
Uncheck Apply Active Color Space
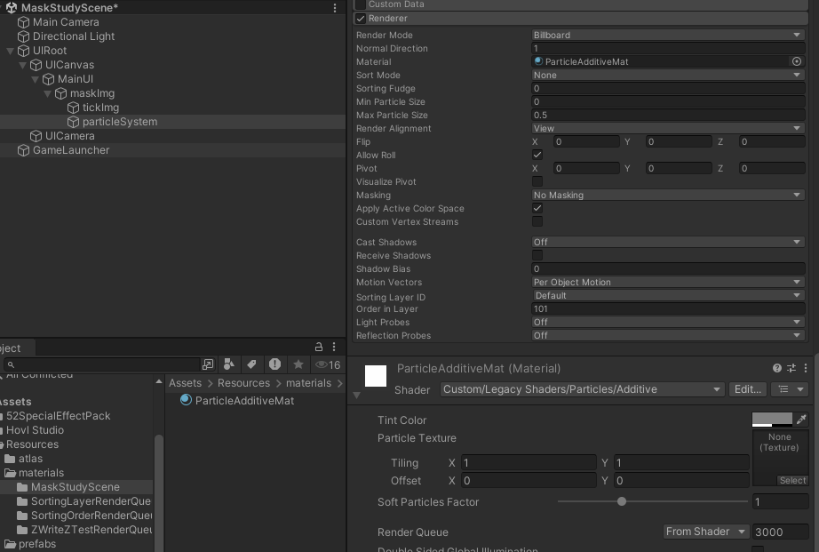[537, 208]
